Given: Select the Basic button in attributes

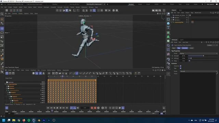Looking at the screenshot, I should [x=174, y=48].
